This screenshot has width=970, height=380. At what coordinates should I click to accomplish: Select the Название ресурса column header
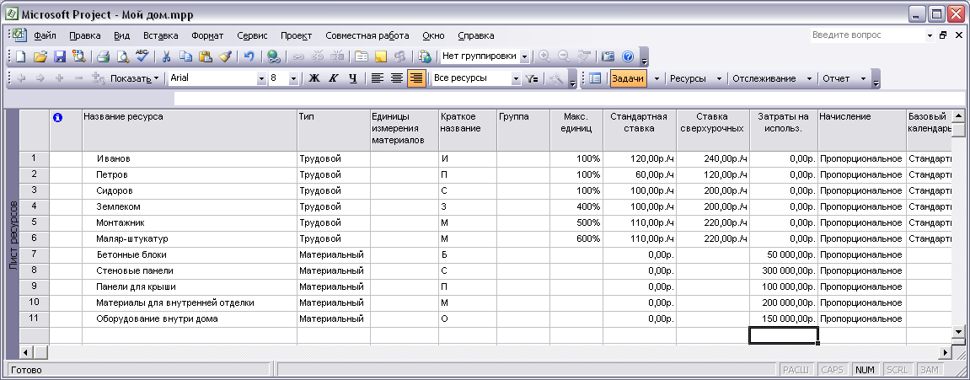[x=190, y=130]
